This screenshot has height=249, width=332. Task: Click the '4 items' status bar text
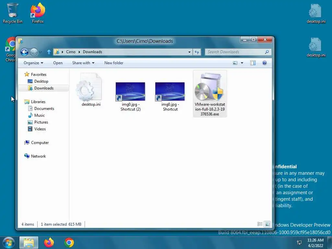28,224
